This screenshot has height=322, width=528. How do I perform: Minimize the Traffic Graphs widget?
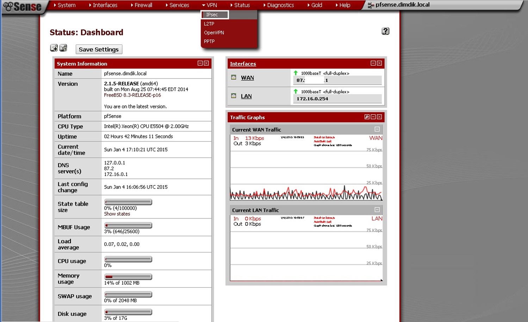point(373,117)
